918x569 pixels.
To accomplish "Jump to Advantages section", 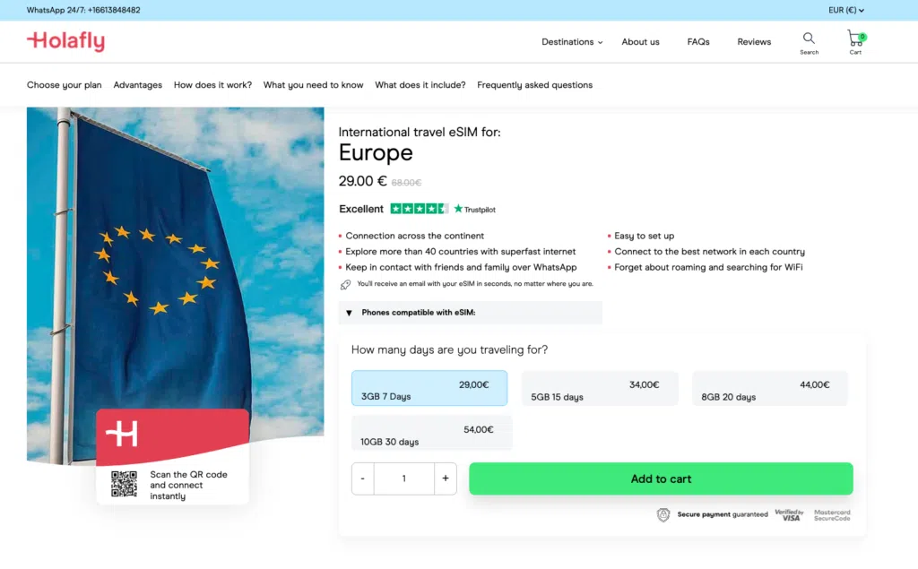I will [x=138, y=85].
